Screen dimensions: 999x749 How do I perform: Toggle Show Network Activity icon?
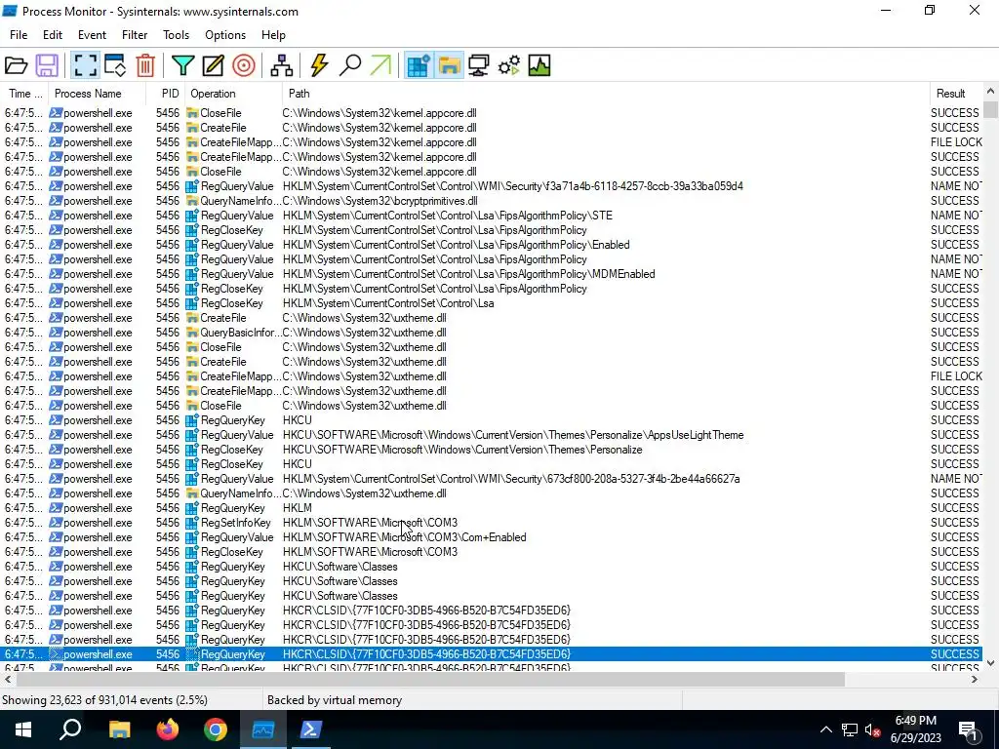point(478,65)
